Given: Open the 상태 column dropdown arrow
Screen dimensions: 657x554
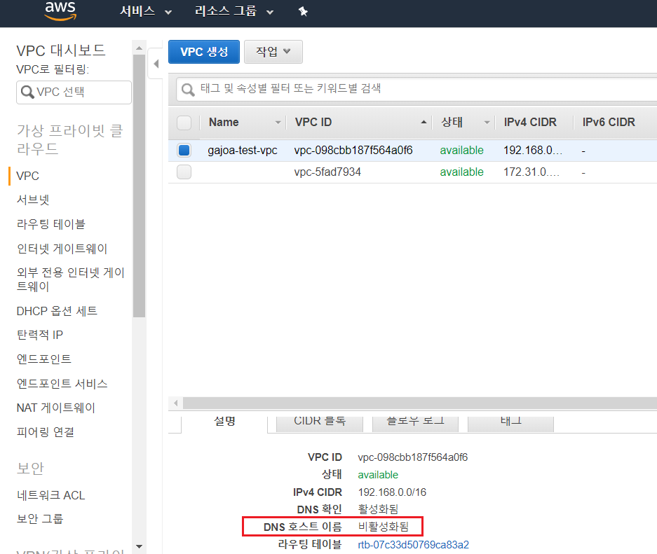Looking at the screenshot, I should 487,122.
